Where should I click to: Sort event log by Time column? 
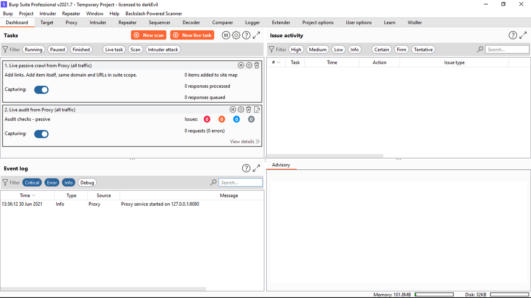click(27, 195)
